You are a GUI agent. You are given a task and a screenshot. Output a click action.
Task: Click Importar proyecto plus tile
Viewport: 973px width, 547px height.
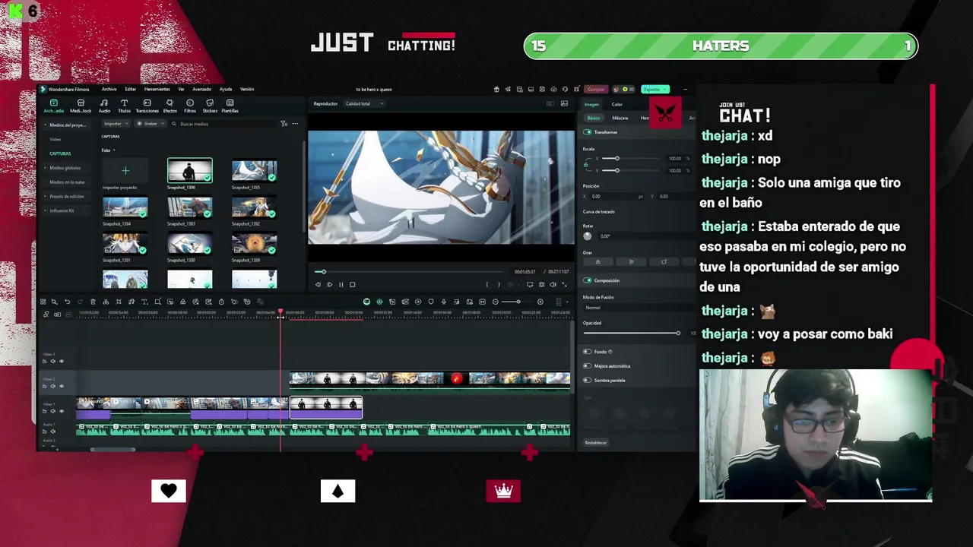(x=125, y=171)
